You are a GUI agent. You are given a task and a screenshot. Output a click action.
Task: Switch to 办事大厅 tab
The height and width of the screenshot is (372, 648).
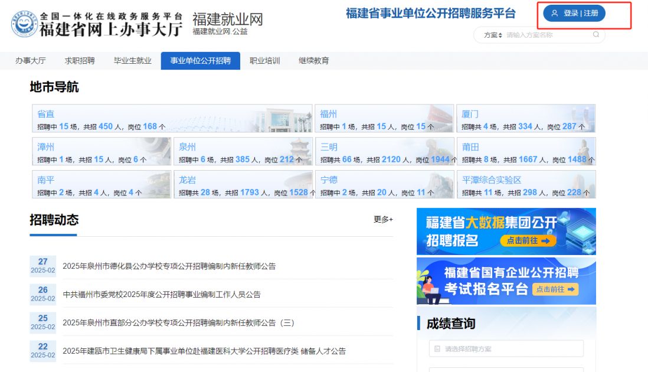(31, 61)
